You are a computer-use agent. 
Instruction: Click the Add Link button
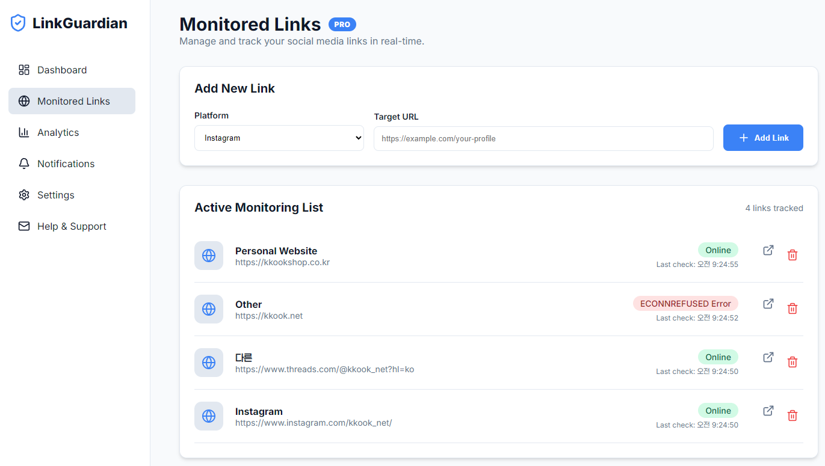763,138
